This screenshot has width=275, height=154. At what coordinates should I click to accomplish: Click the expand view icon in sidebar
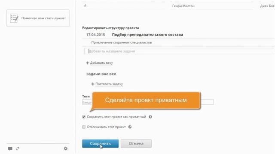18,148
